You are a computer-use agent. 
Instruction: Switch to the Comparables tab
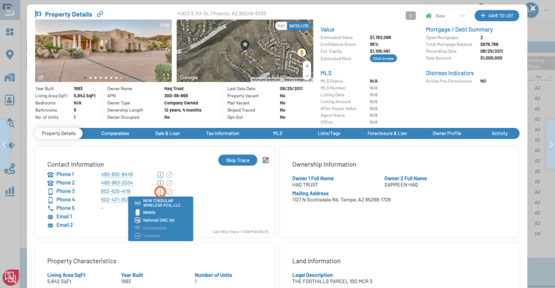click(115, 133)
